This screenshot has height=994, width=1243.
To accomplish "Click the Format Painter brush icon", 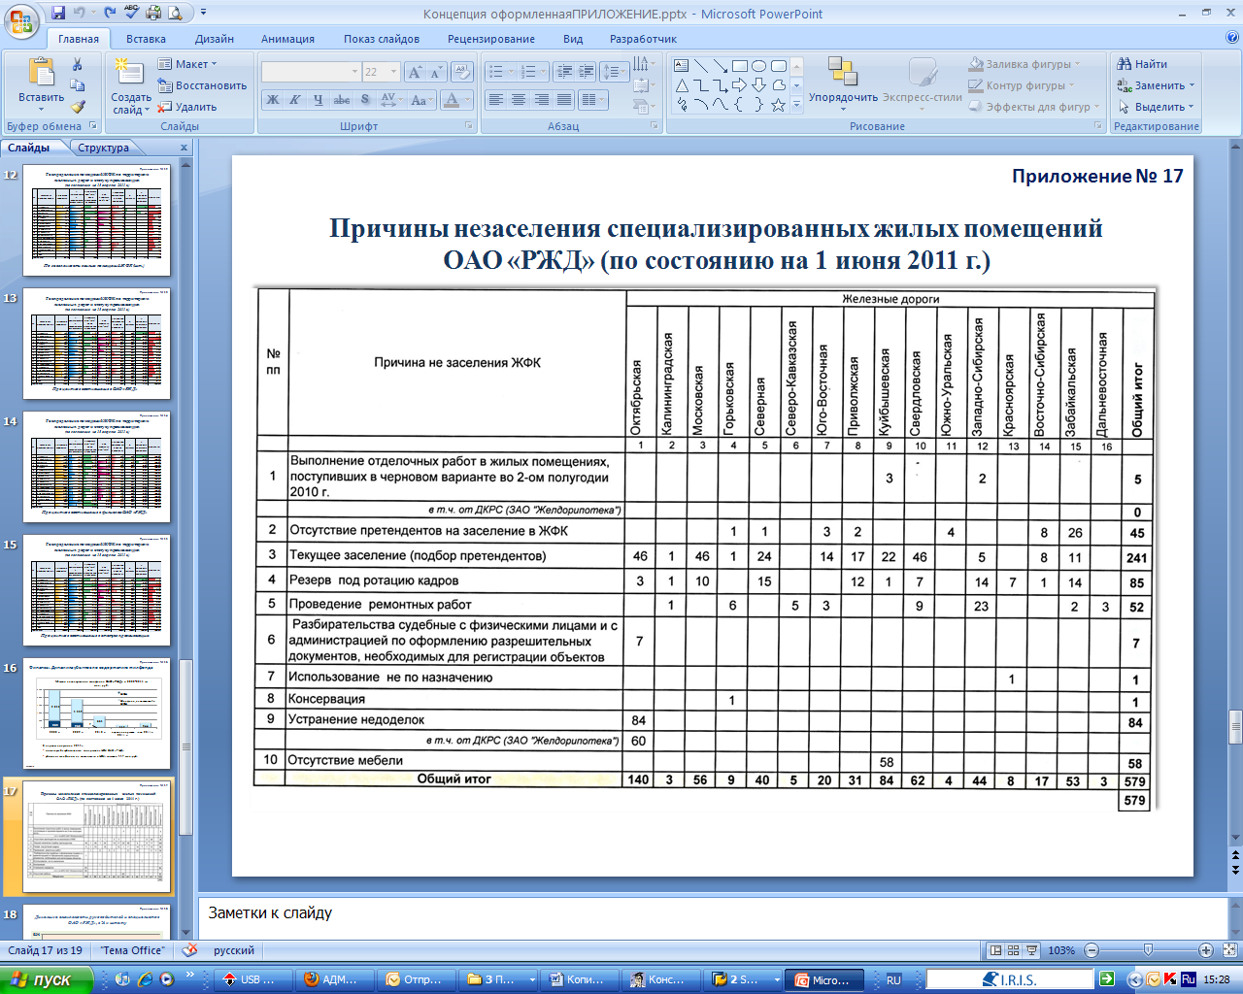I will tap(77, 107).
